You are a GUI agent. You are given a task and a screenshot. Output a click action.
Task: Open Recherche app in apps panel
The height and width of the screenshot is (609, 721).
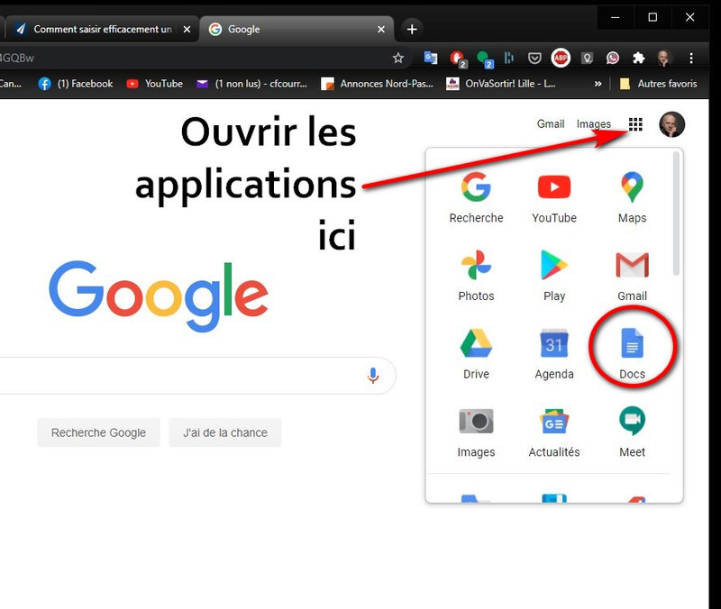point(476,197)
